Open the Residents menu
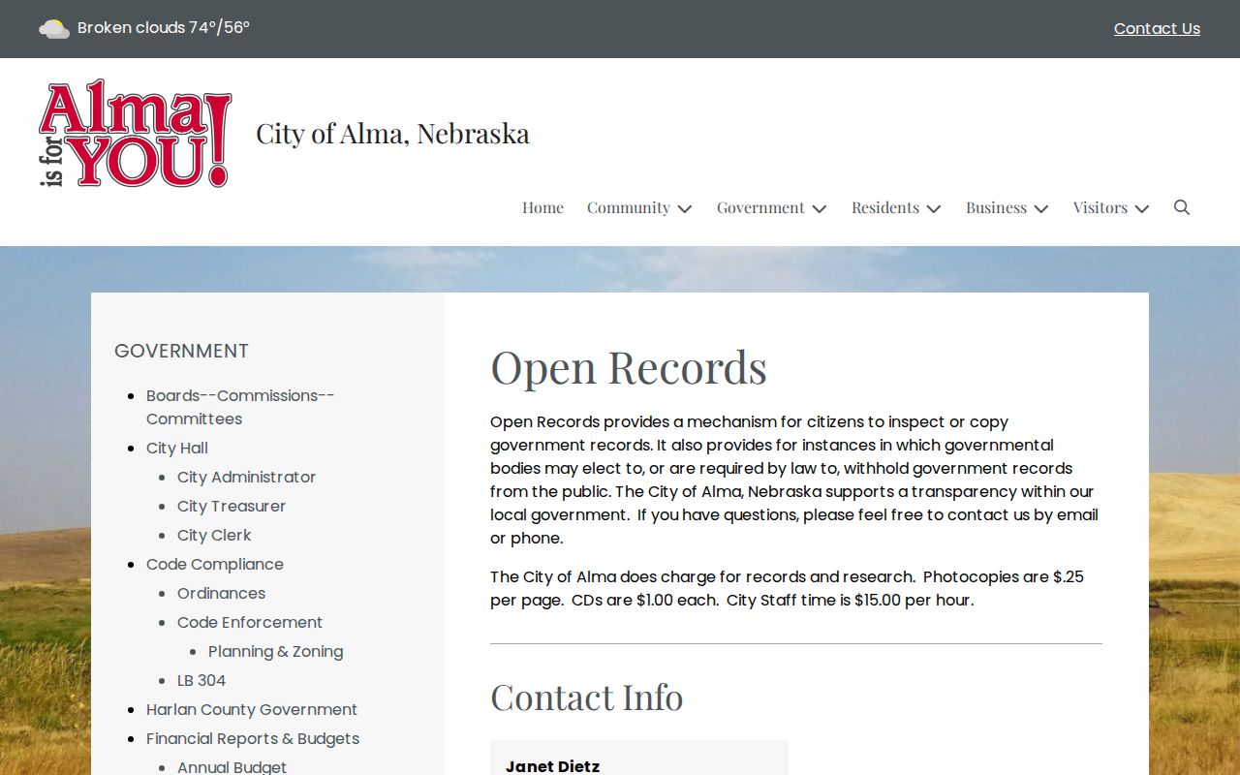This screenshot has width=1240, height=775. pyautogui.click(x=885, y=207)
